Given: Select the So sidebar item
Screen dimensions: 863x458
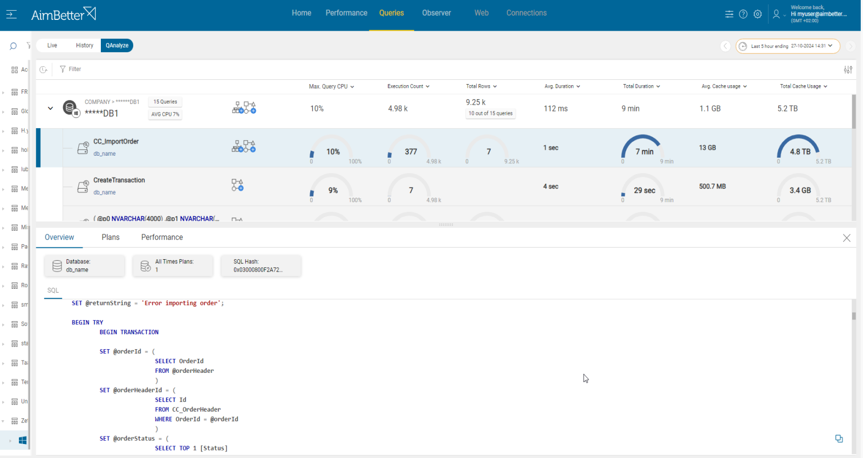Looking at the screenshot, I should point(19,324).
